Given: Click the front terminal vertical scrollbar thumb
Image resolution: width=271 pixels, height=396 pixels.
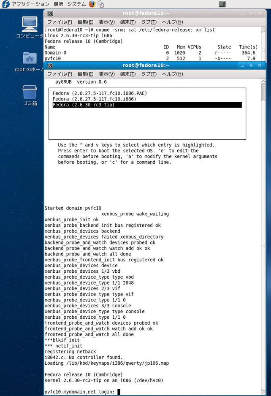Looking at the screenshot, I should 263,92.
